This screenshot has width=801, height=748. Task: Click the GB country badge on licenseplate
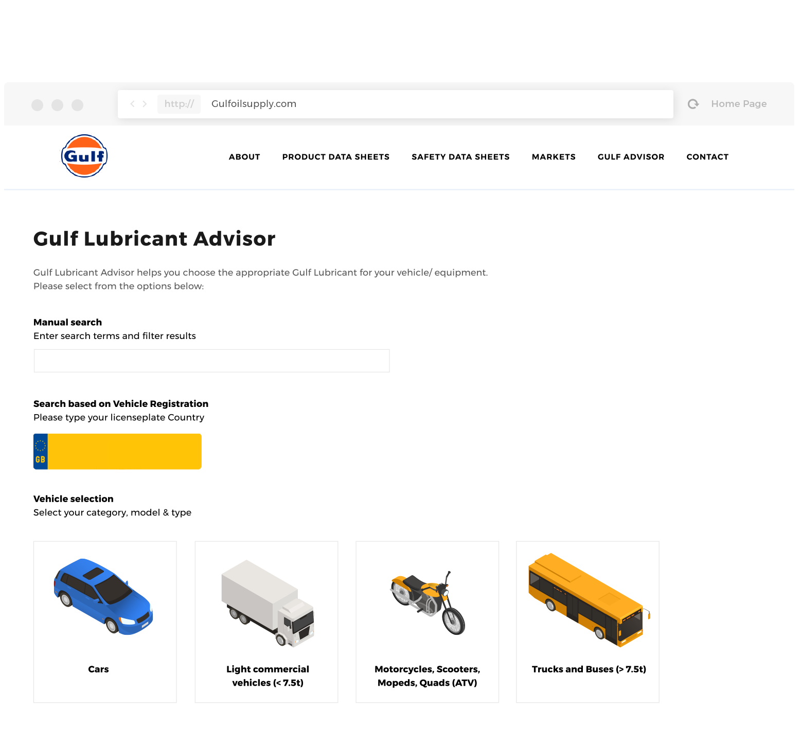coord(41,452)
